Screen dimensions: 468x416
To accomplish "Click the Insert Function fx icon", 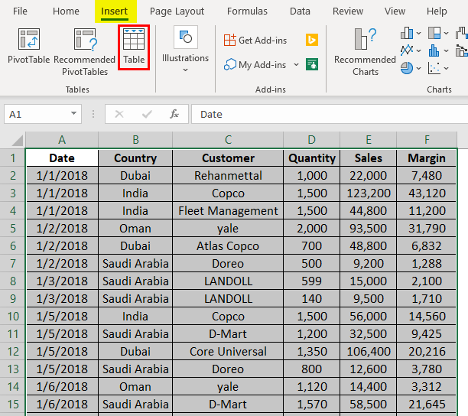I will [x=174, y=114].
